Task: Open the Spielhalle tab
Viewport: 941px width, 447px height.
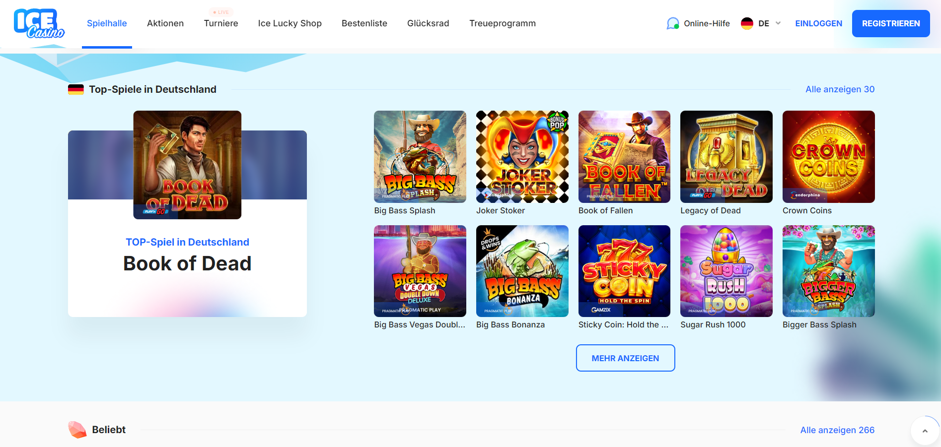Action: [107, 23]
